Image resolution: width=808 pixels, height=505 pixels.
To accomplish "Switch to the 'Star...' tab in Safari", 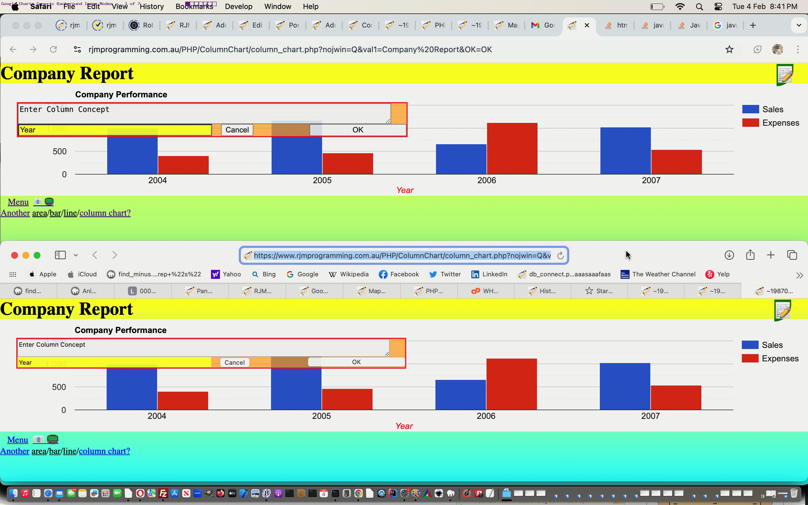I will click(599, 291).
